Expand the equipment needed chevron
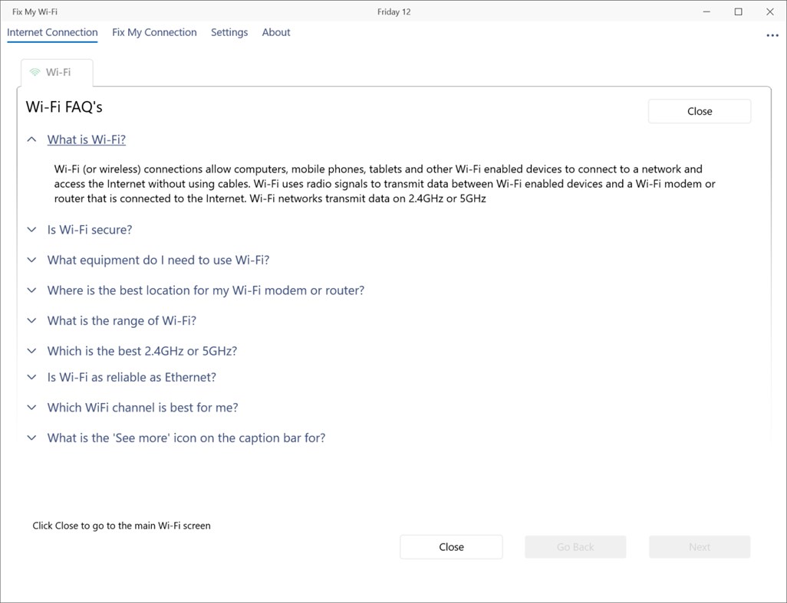Viewport: 787px width, 603px height. 31,261
